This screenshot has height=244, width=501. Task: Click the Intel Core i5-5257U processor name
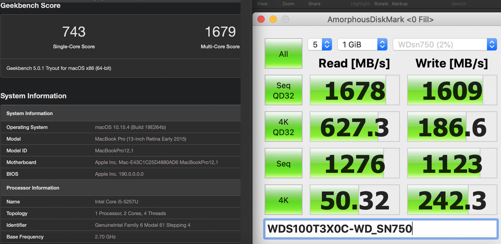116,202
